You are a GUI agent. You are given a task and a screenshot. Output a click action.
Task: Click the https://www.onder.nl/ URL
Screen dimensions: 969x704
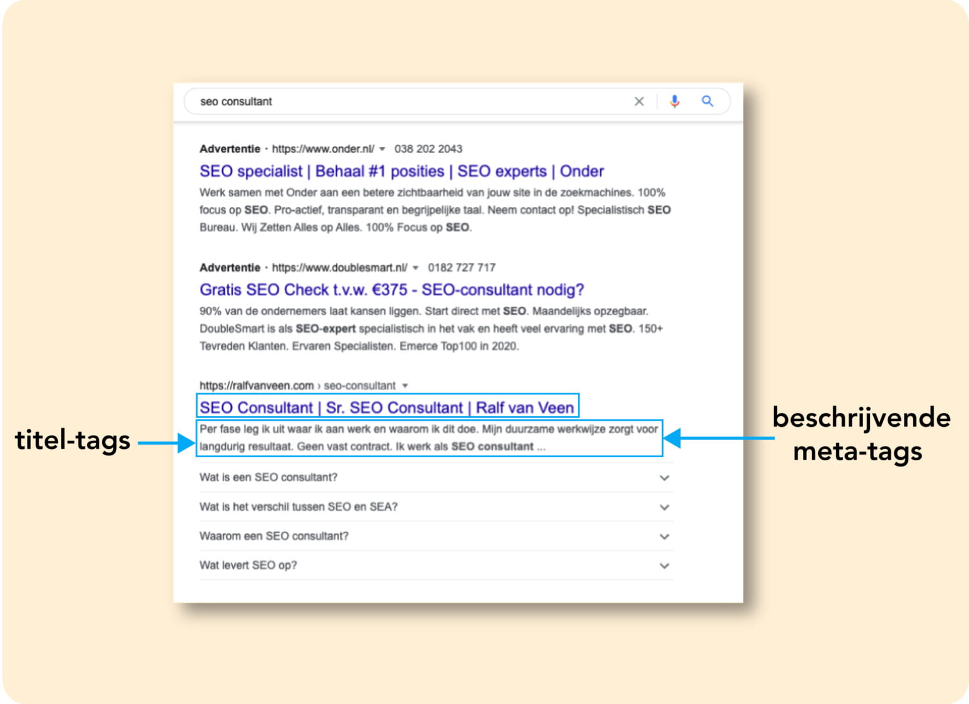point(323,149)
